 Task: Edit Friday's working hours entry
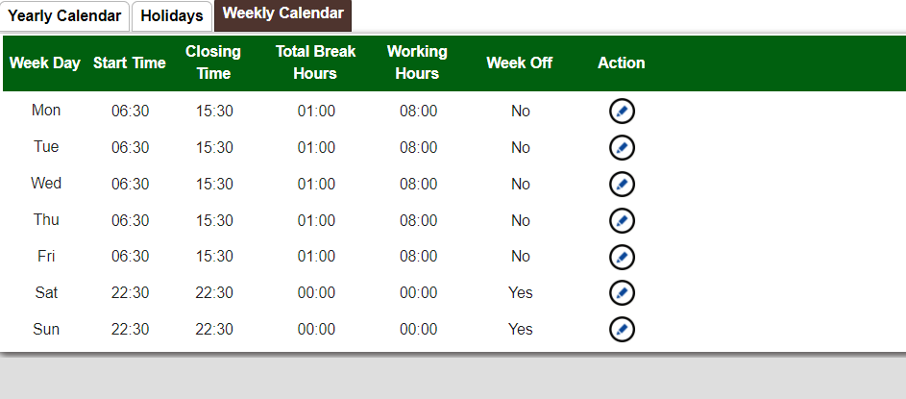point(622,257)
